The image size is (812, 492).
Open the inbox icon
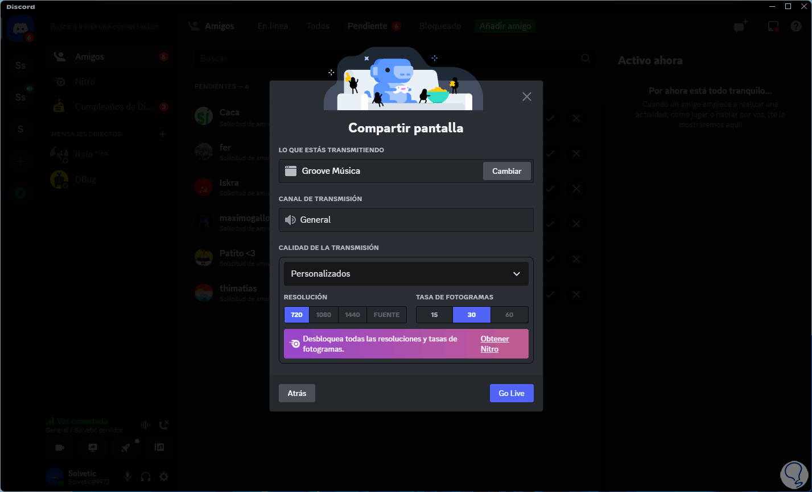[x=773, y=26]
